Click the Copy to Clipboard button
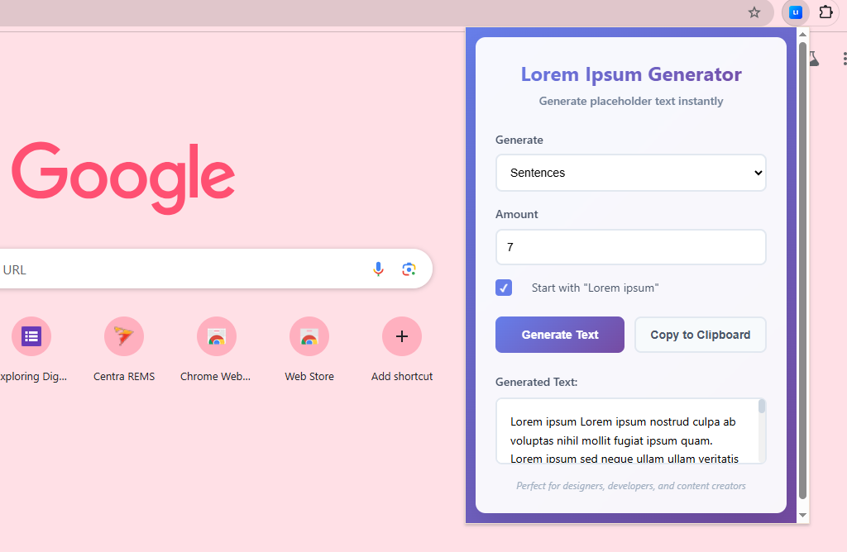This screenshot has height=552, width=847. [x=700, y=335]
